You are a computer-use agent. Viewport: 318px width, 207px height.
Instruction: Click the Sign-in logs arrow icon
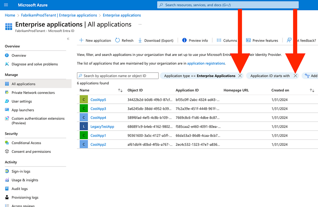coord(7,171)
